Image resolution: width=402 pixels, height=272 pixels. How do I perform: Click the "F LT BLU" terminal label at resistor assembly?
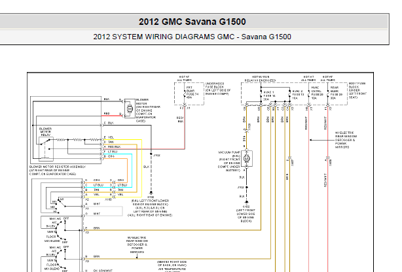click(x=111, y=152)
